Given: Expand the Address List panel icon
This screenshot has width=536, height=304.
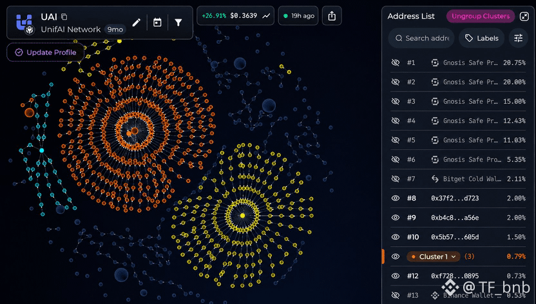Looking at the screenshot, I should click(524, 16).
